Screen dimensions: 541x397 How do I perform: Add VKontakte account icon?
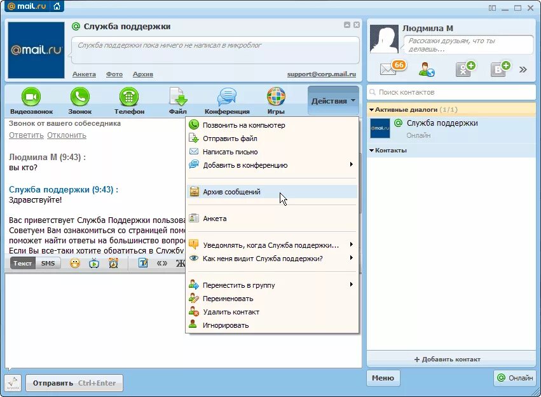click(500, 69)
